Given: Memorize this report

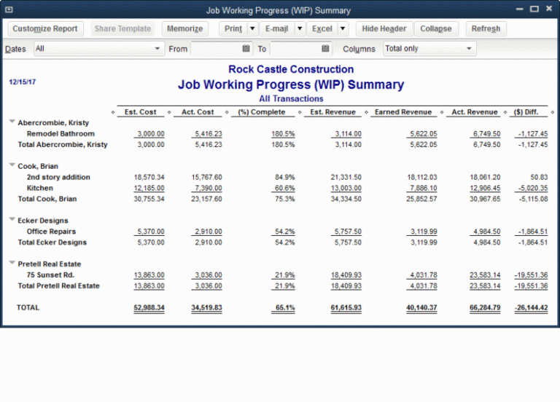Looking at the screenshot, I should pos(184,28).
